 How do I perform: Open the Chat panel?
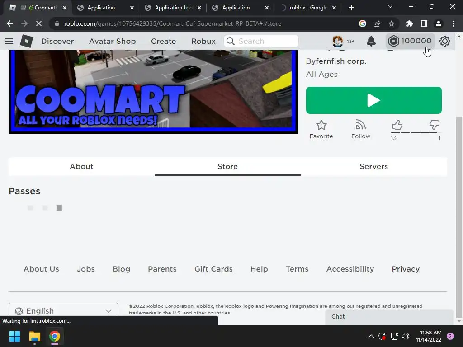389,317
